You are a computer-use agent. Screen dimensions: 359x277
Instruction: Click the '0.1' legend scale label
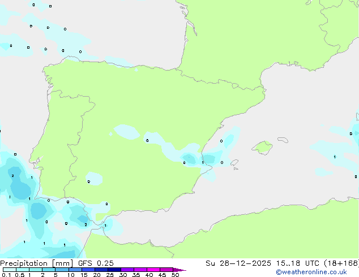pyautogui.click(x=6, y=275)
